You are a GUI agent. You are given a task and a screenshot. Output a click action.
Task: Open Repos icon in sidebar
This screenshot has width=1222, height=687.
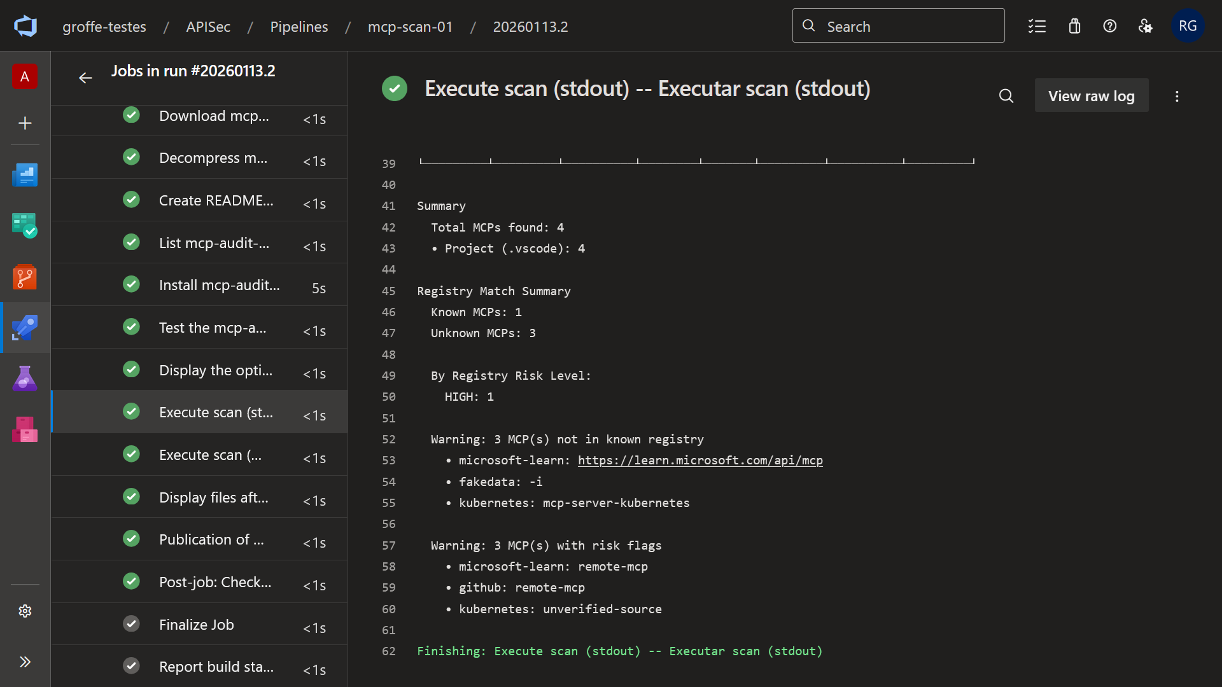pyautogui.click(x=25, y=277)
